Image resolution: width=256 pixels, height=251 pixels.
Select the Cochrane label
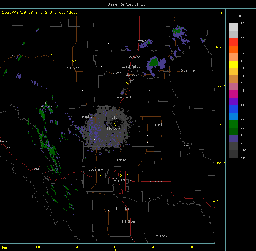[x=96, y=169]
